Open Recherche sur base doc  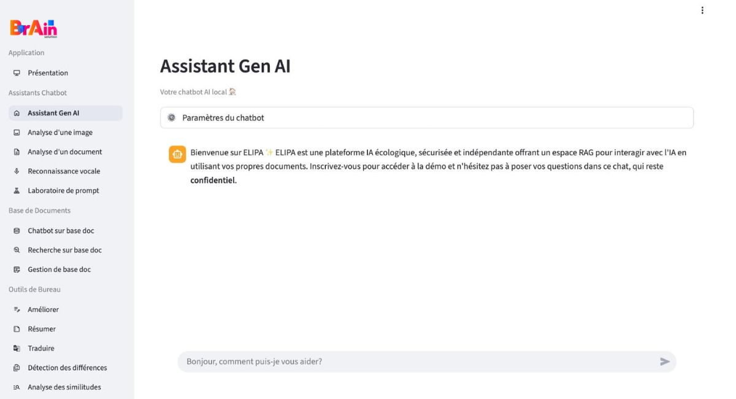(x=64, y=250)
